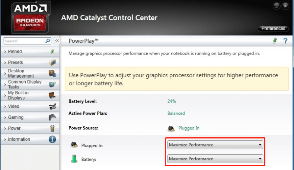Click the blue Information icon
This screenshot has width=294, height=170.
(x=52, y=139)
